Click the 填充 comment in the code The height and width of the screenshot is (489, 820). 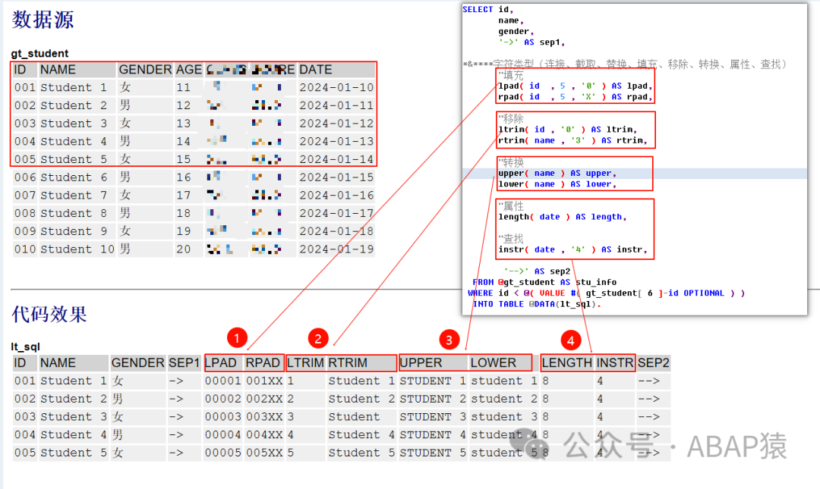pos(510,75)
